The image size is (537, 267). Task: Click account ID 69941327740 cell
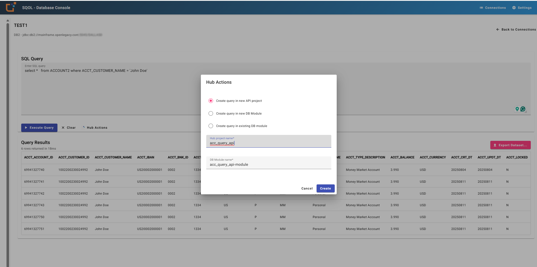click(34, 170)
